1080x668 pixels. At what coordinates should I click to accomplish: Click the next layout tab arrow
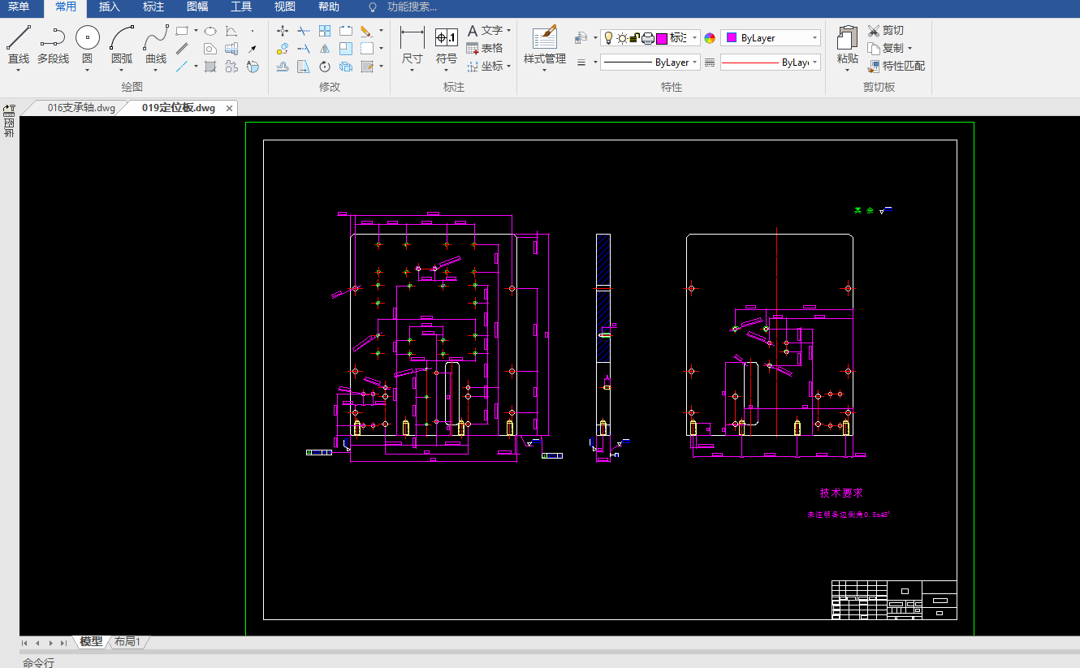point(50,643)
